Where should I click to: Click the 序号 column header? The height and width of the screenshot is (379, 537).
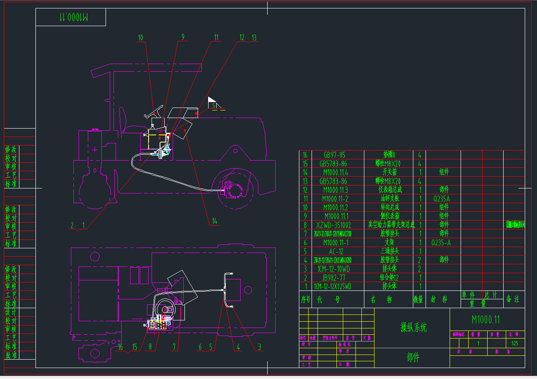click(x=306, y=299)
